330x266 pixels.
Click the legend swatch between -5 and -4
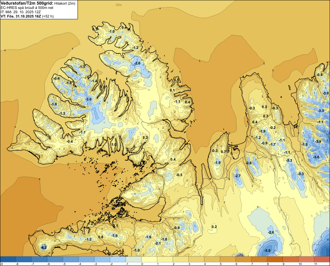71,259
